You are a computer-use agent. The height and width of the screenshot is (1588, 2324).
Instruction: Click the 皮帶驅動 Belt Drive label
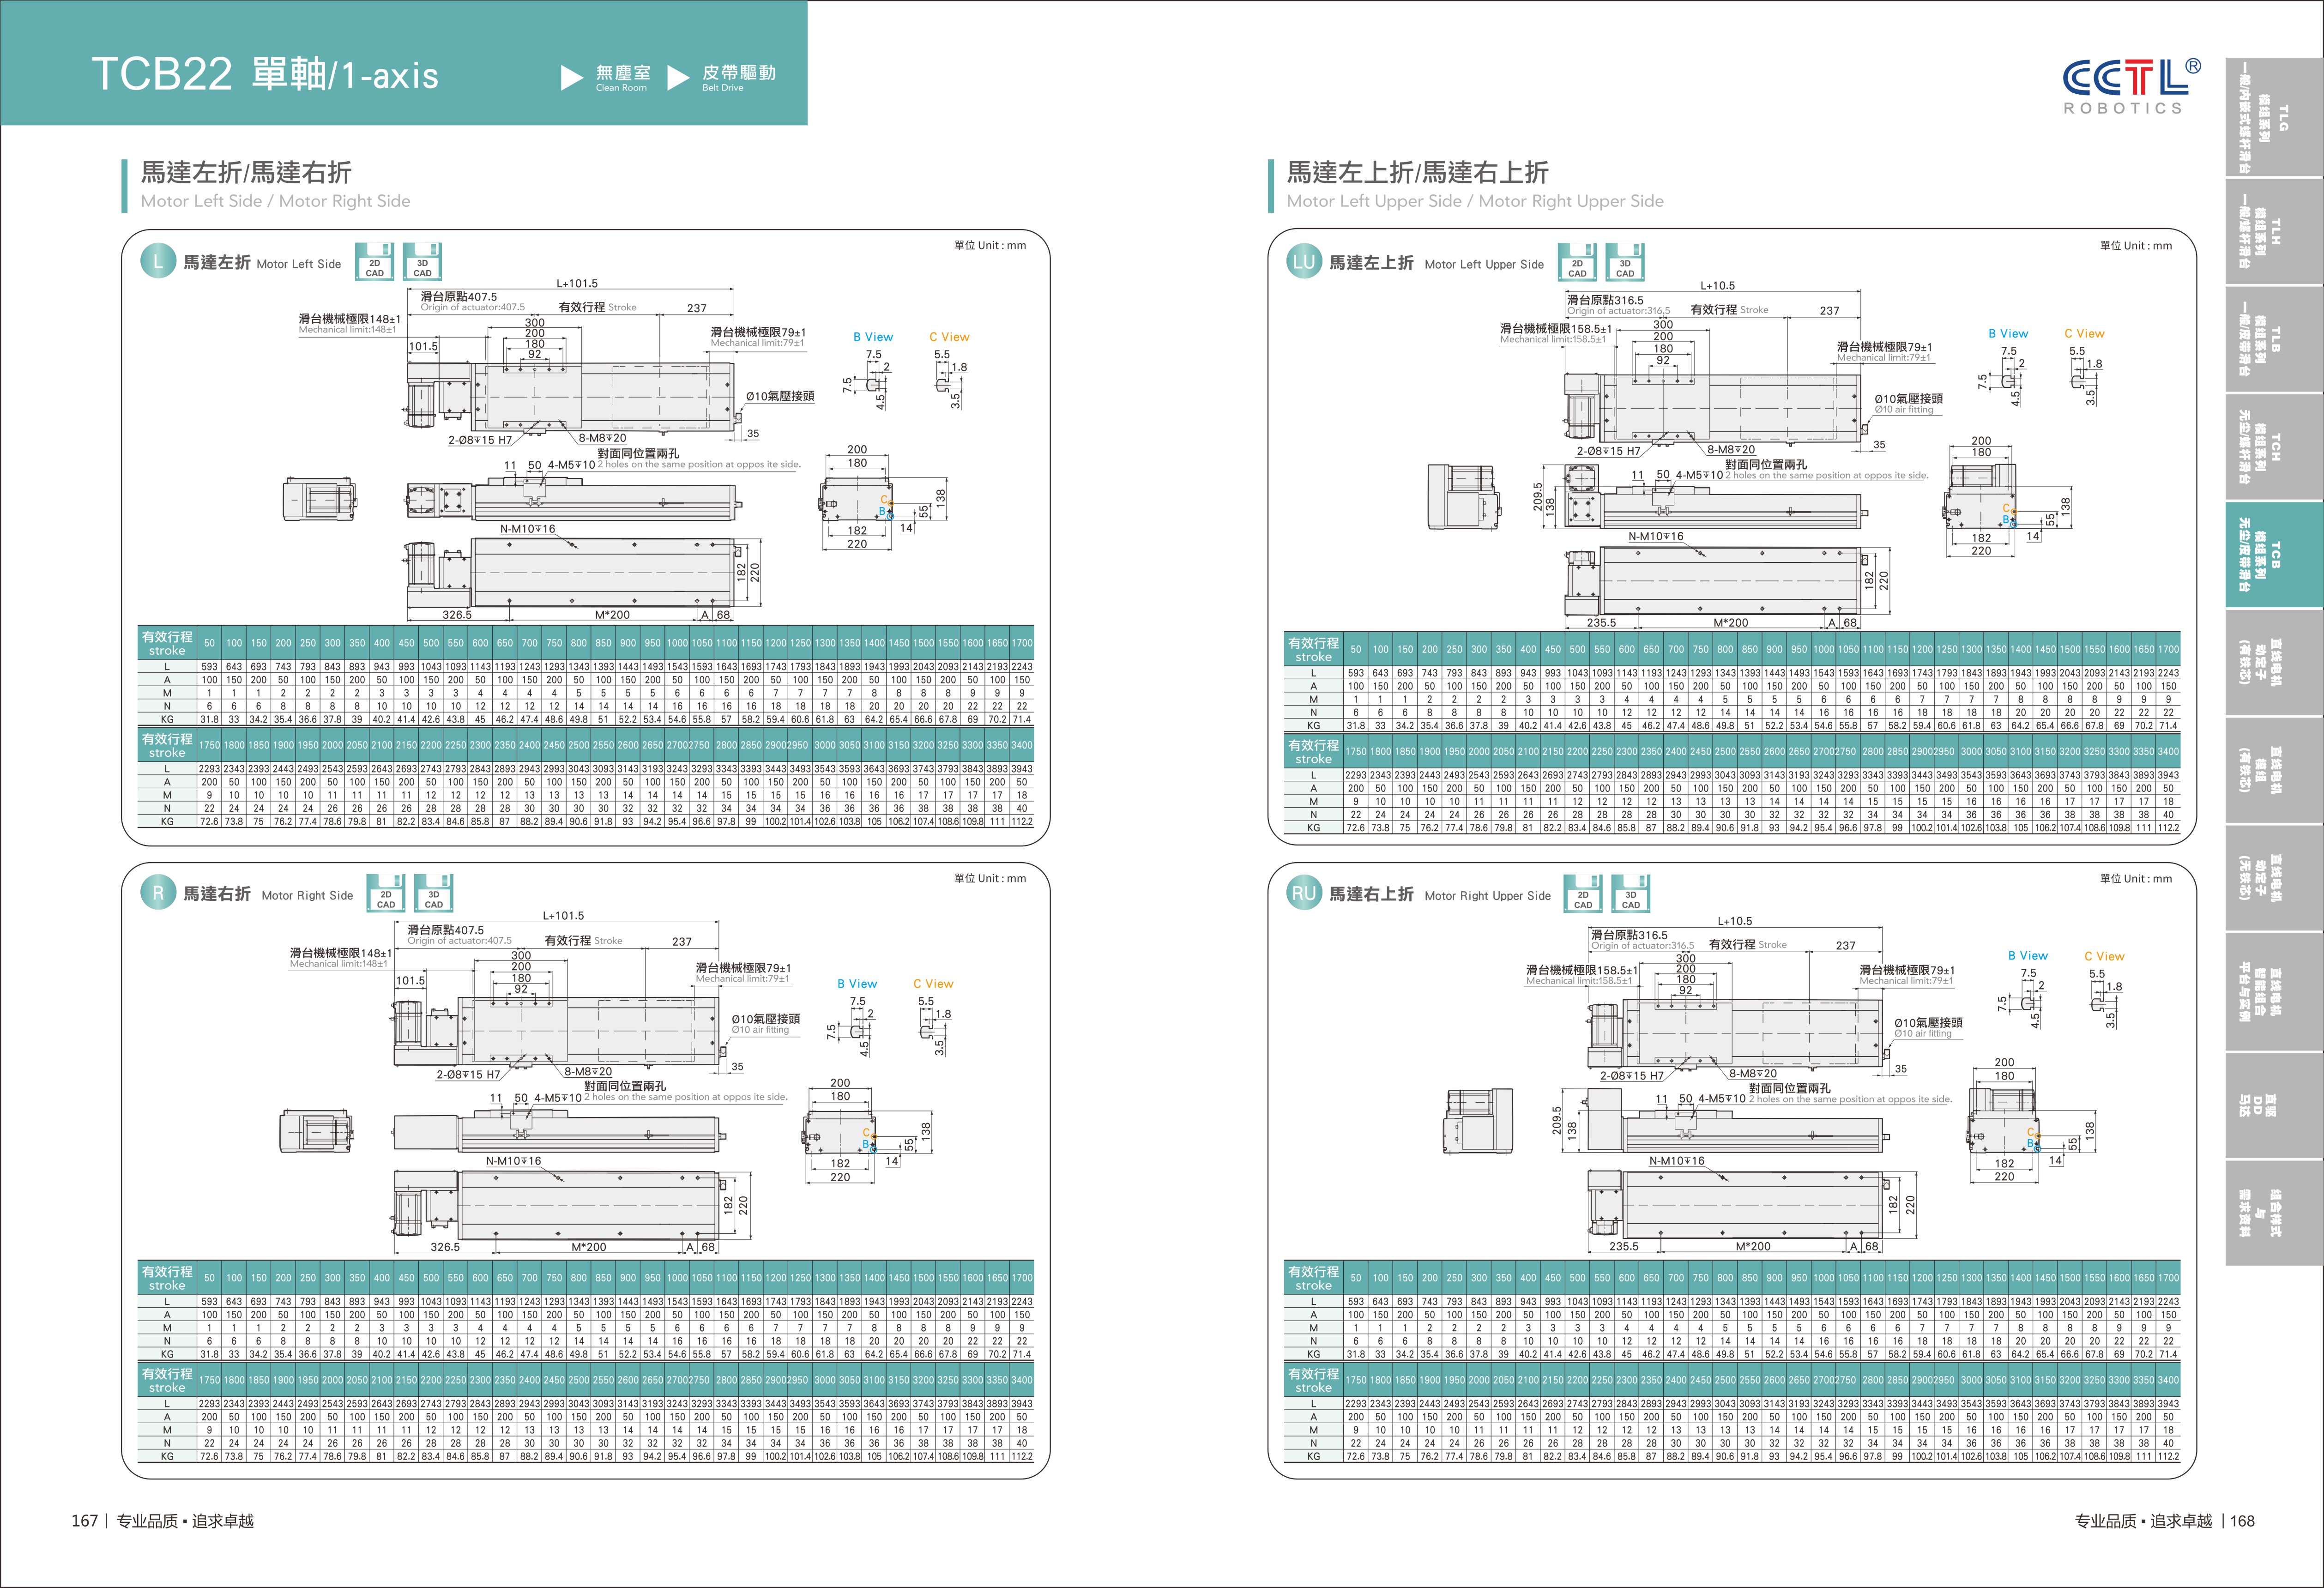click(x=738, y=77)
